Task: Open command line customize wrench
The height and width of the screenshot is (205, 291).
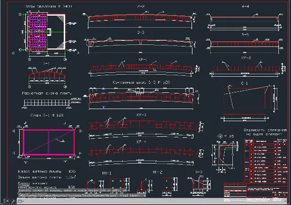Action: 13,201
